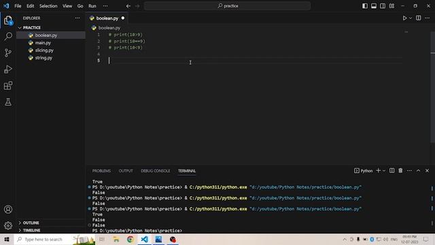Image resolution: width=435 pixels, height=245 pixels.
Task: Maximize the panel with the up chevron
Action: tap(418, 171)
